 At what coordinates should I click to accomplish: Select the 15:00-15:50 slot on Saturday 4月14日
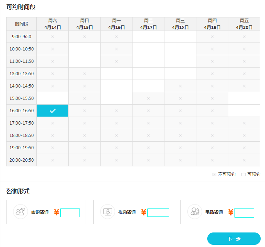coord(52,98)
